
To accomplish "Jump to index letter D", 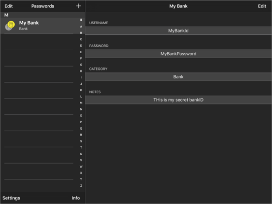I will point(81,46).
